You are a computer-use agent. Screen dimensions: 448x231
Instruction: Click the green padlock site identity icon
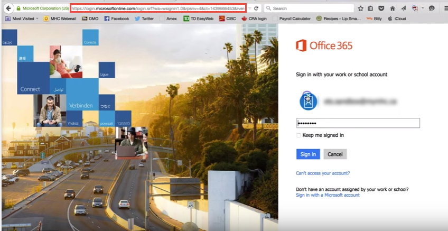pyautogui.click(x=18, y=8)
